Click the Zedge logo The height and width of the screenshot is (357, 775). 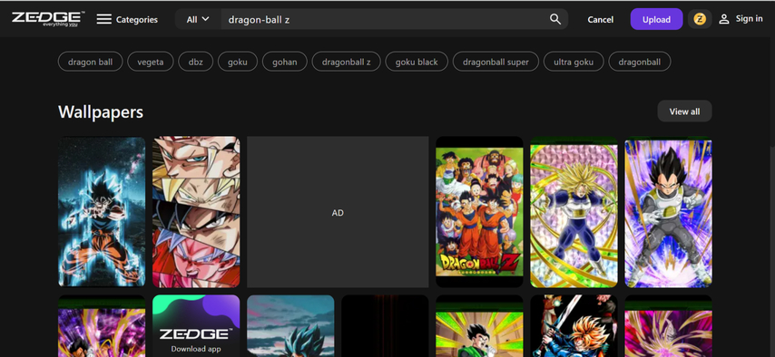(48, 19)
